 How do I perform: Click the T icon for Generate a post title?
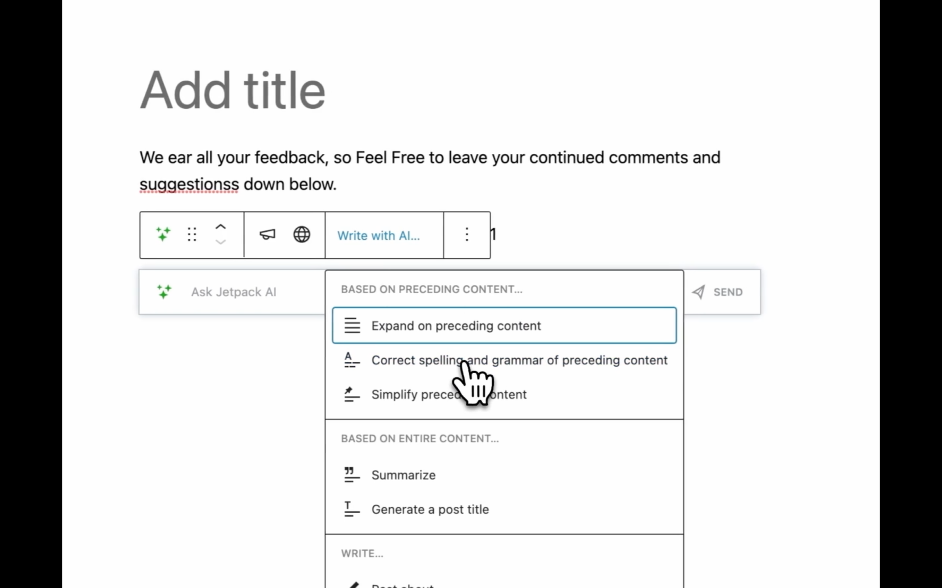tap(351, 509)
